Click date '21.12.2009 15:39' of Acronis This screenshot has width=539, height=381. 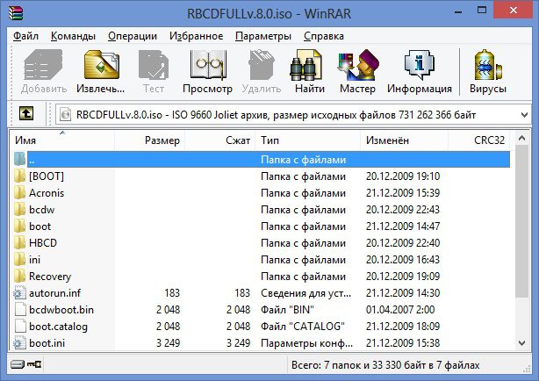click(403, 192)
